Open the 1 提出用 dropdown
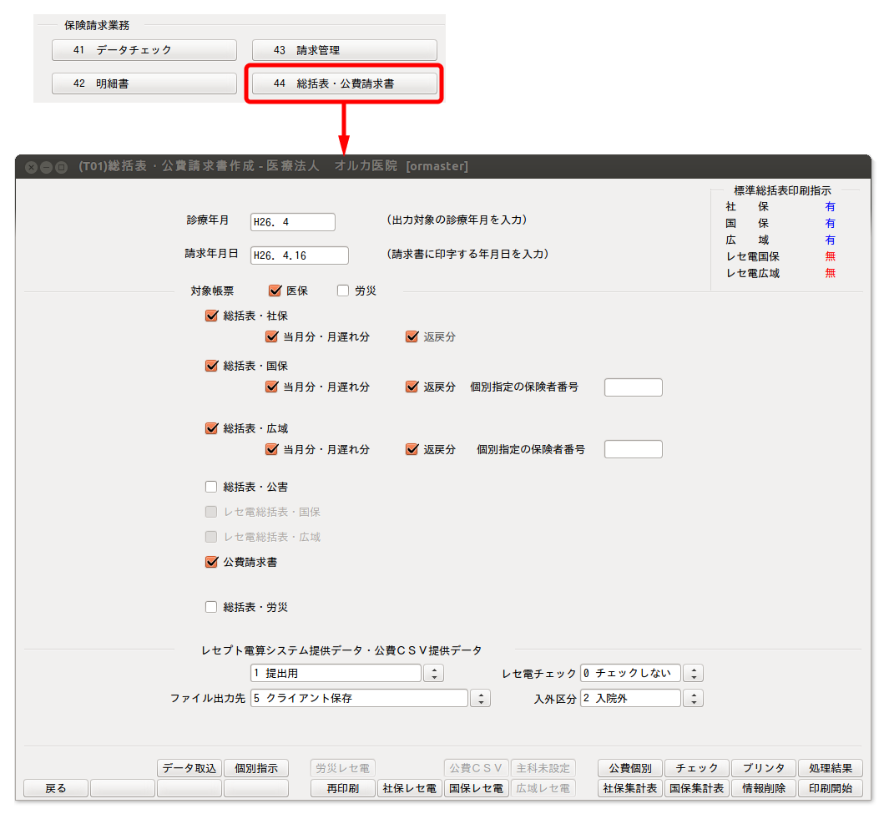The width and height of the screenshot is (884, 814). 336,673
